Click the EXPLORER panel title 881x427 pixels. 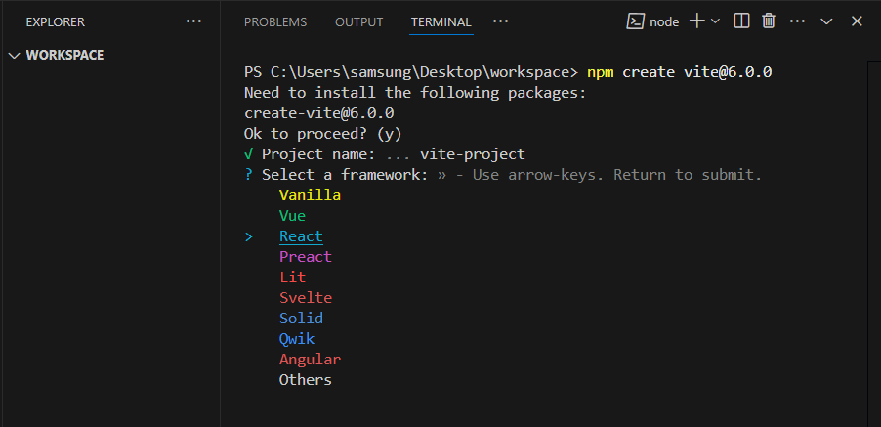(x=55, y=21)
